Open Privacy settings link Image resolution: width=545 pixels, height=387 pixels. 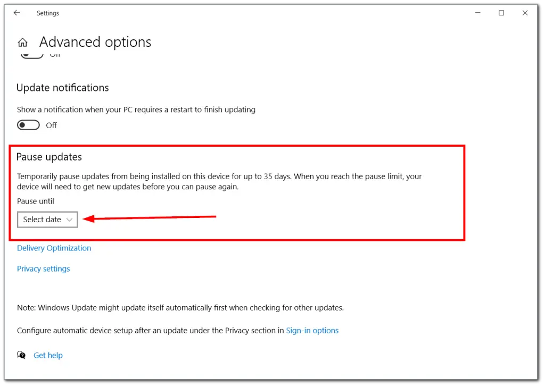tap(43, 268)
